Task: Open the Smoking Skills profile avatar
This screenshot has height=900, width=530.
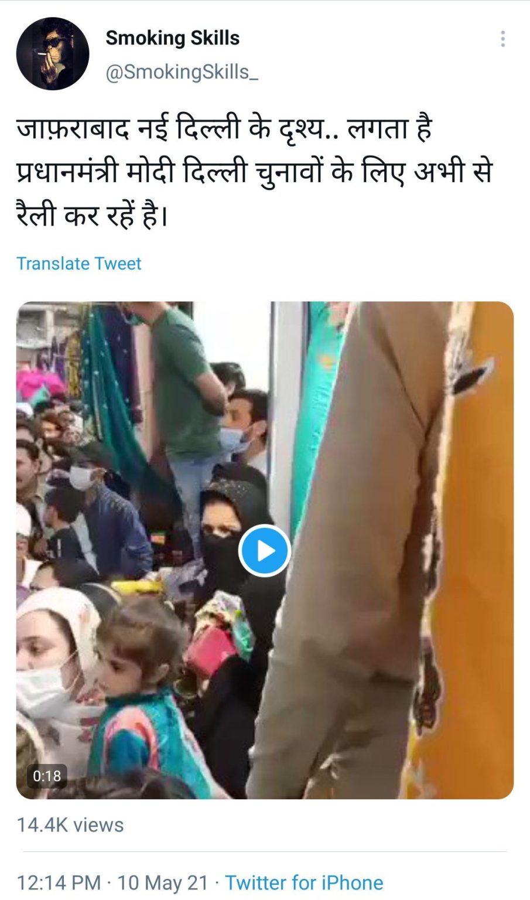Action: 53,53
